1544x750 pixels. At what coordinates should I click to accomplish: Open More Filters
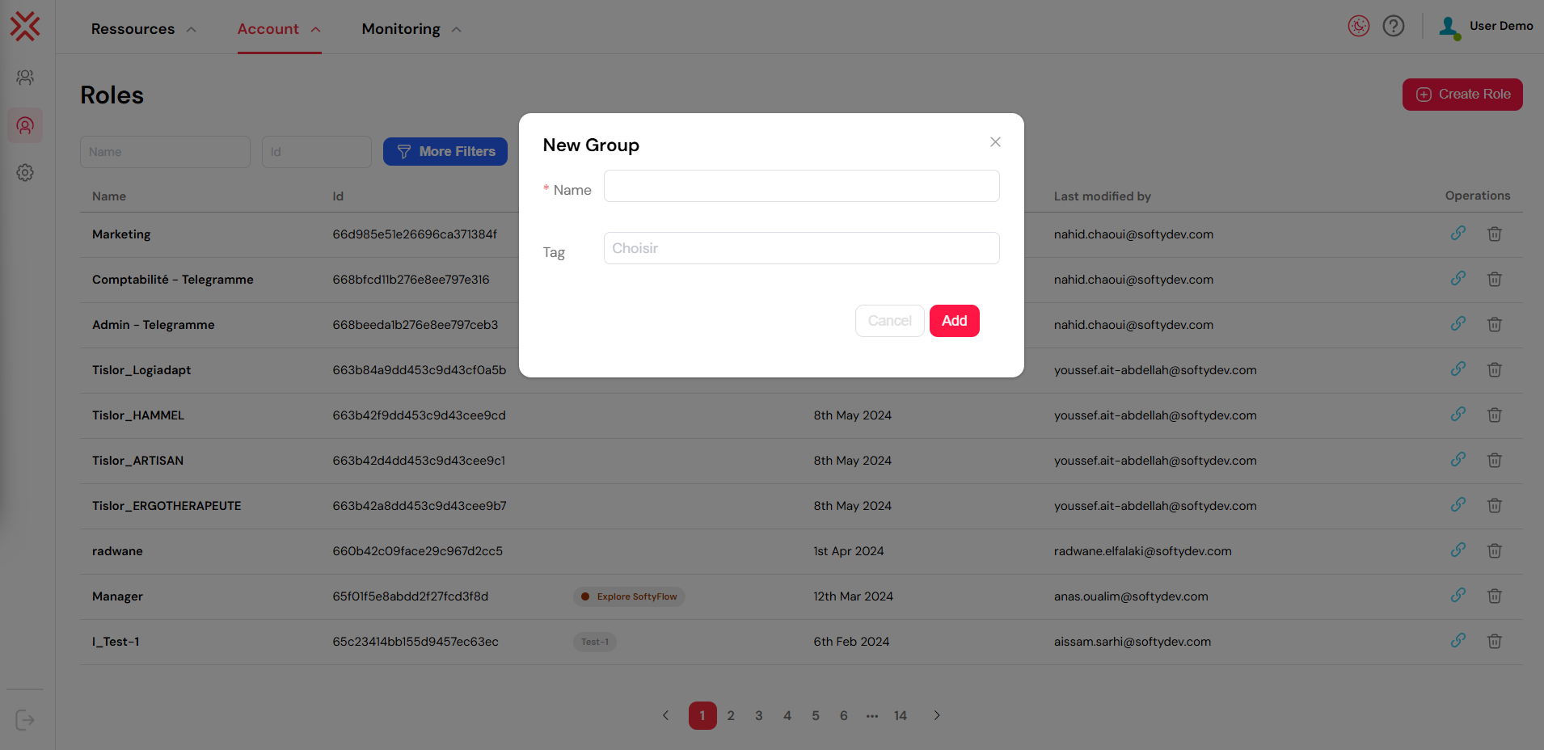click(x=445, y=152)
